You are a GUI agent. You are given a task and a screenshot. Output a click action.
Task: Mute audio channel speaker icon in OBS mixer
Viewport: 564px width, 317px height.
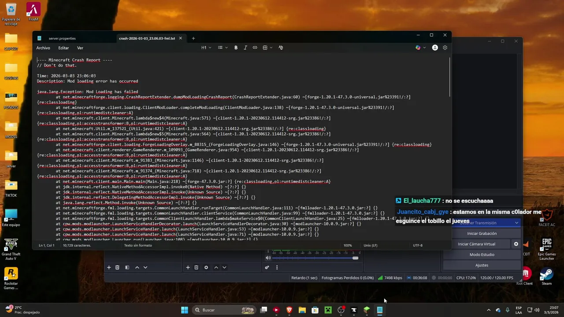[x=268, y=258]
